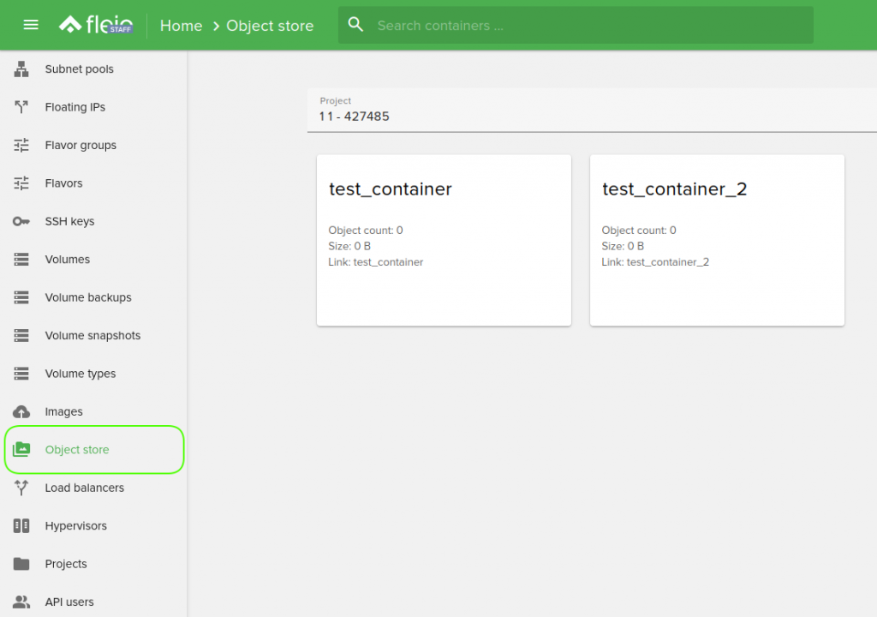
Task: Click the SSH keys key icon
Action: coord(21,221)
